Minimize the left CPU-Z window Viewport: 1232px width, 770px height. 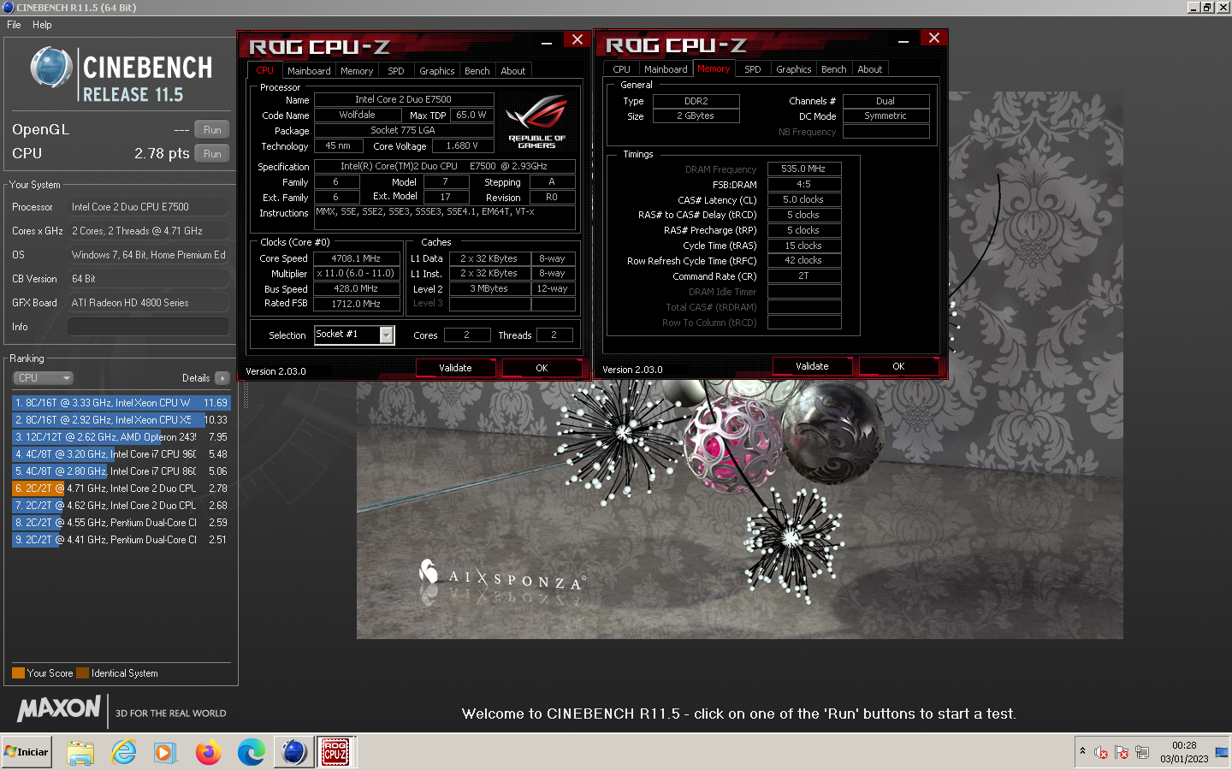(547, 42)
